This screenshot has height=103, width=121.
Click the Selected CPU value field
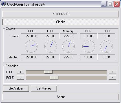[31, 57]
